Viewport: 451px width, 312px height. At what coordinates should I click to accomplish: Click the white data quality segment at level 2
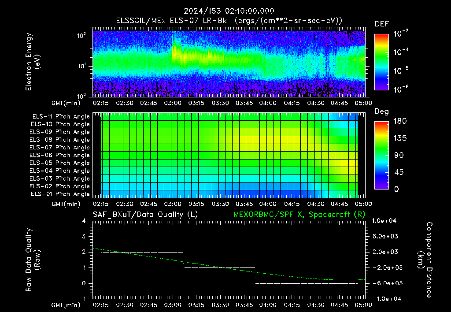(x=142, y=252)
